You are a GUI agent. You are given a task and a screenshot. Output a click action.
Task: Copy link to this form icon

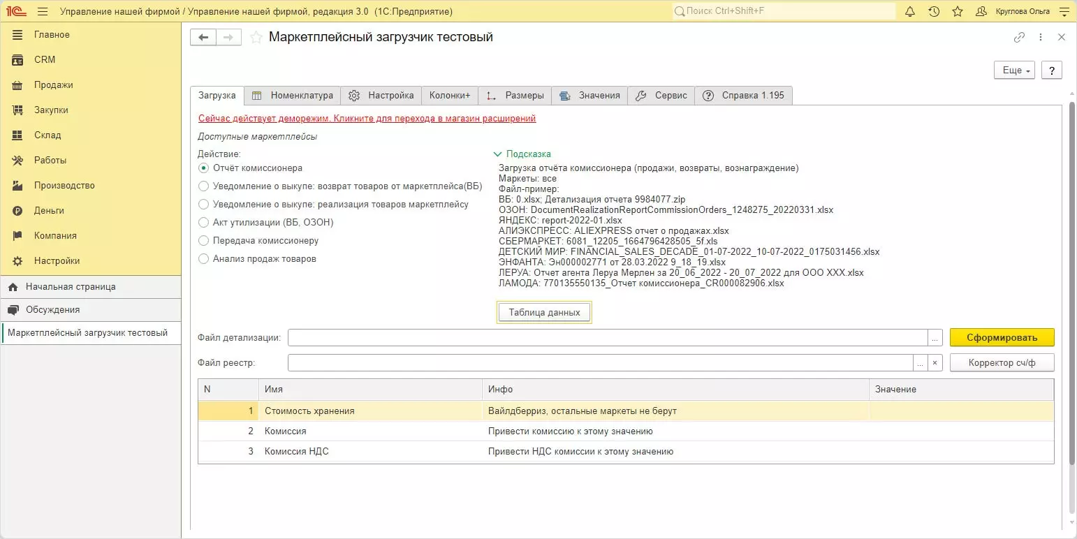click(1019, 38)
